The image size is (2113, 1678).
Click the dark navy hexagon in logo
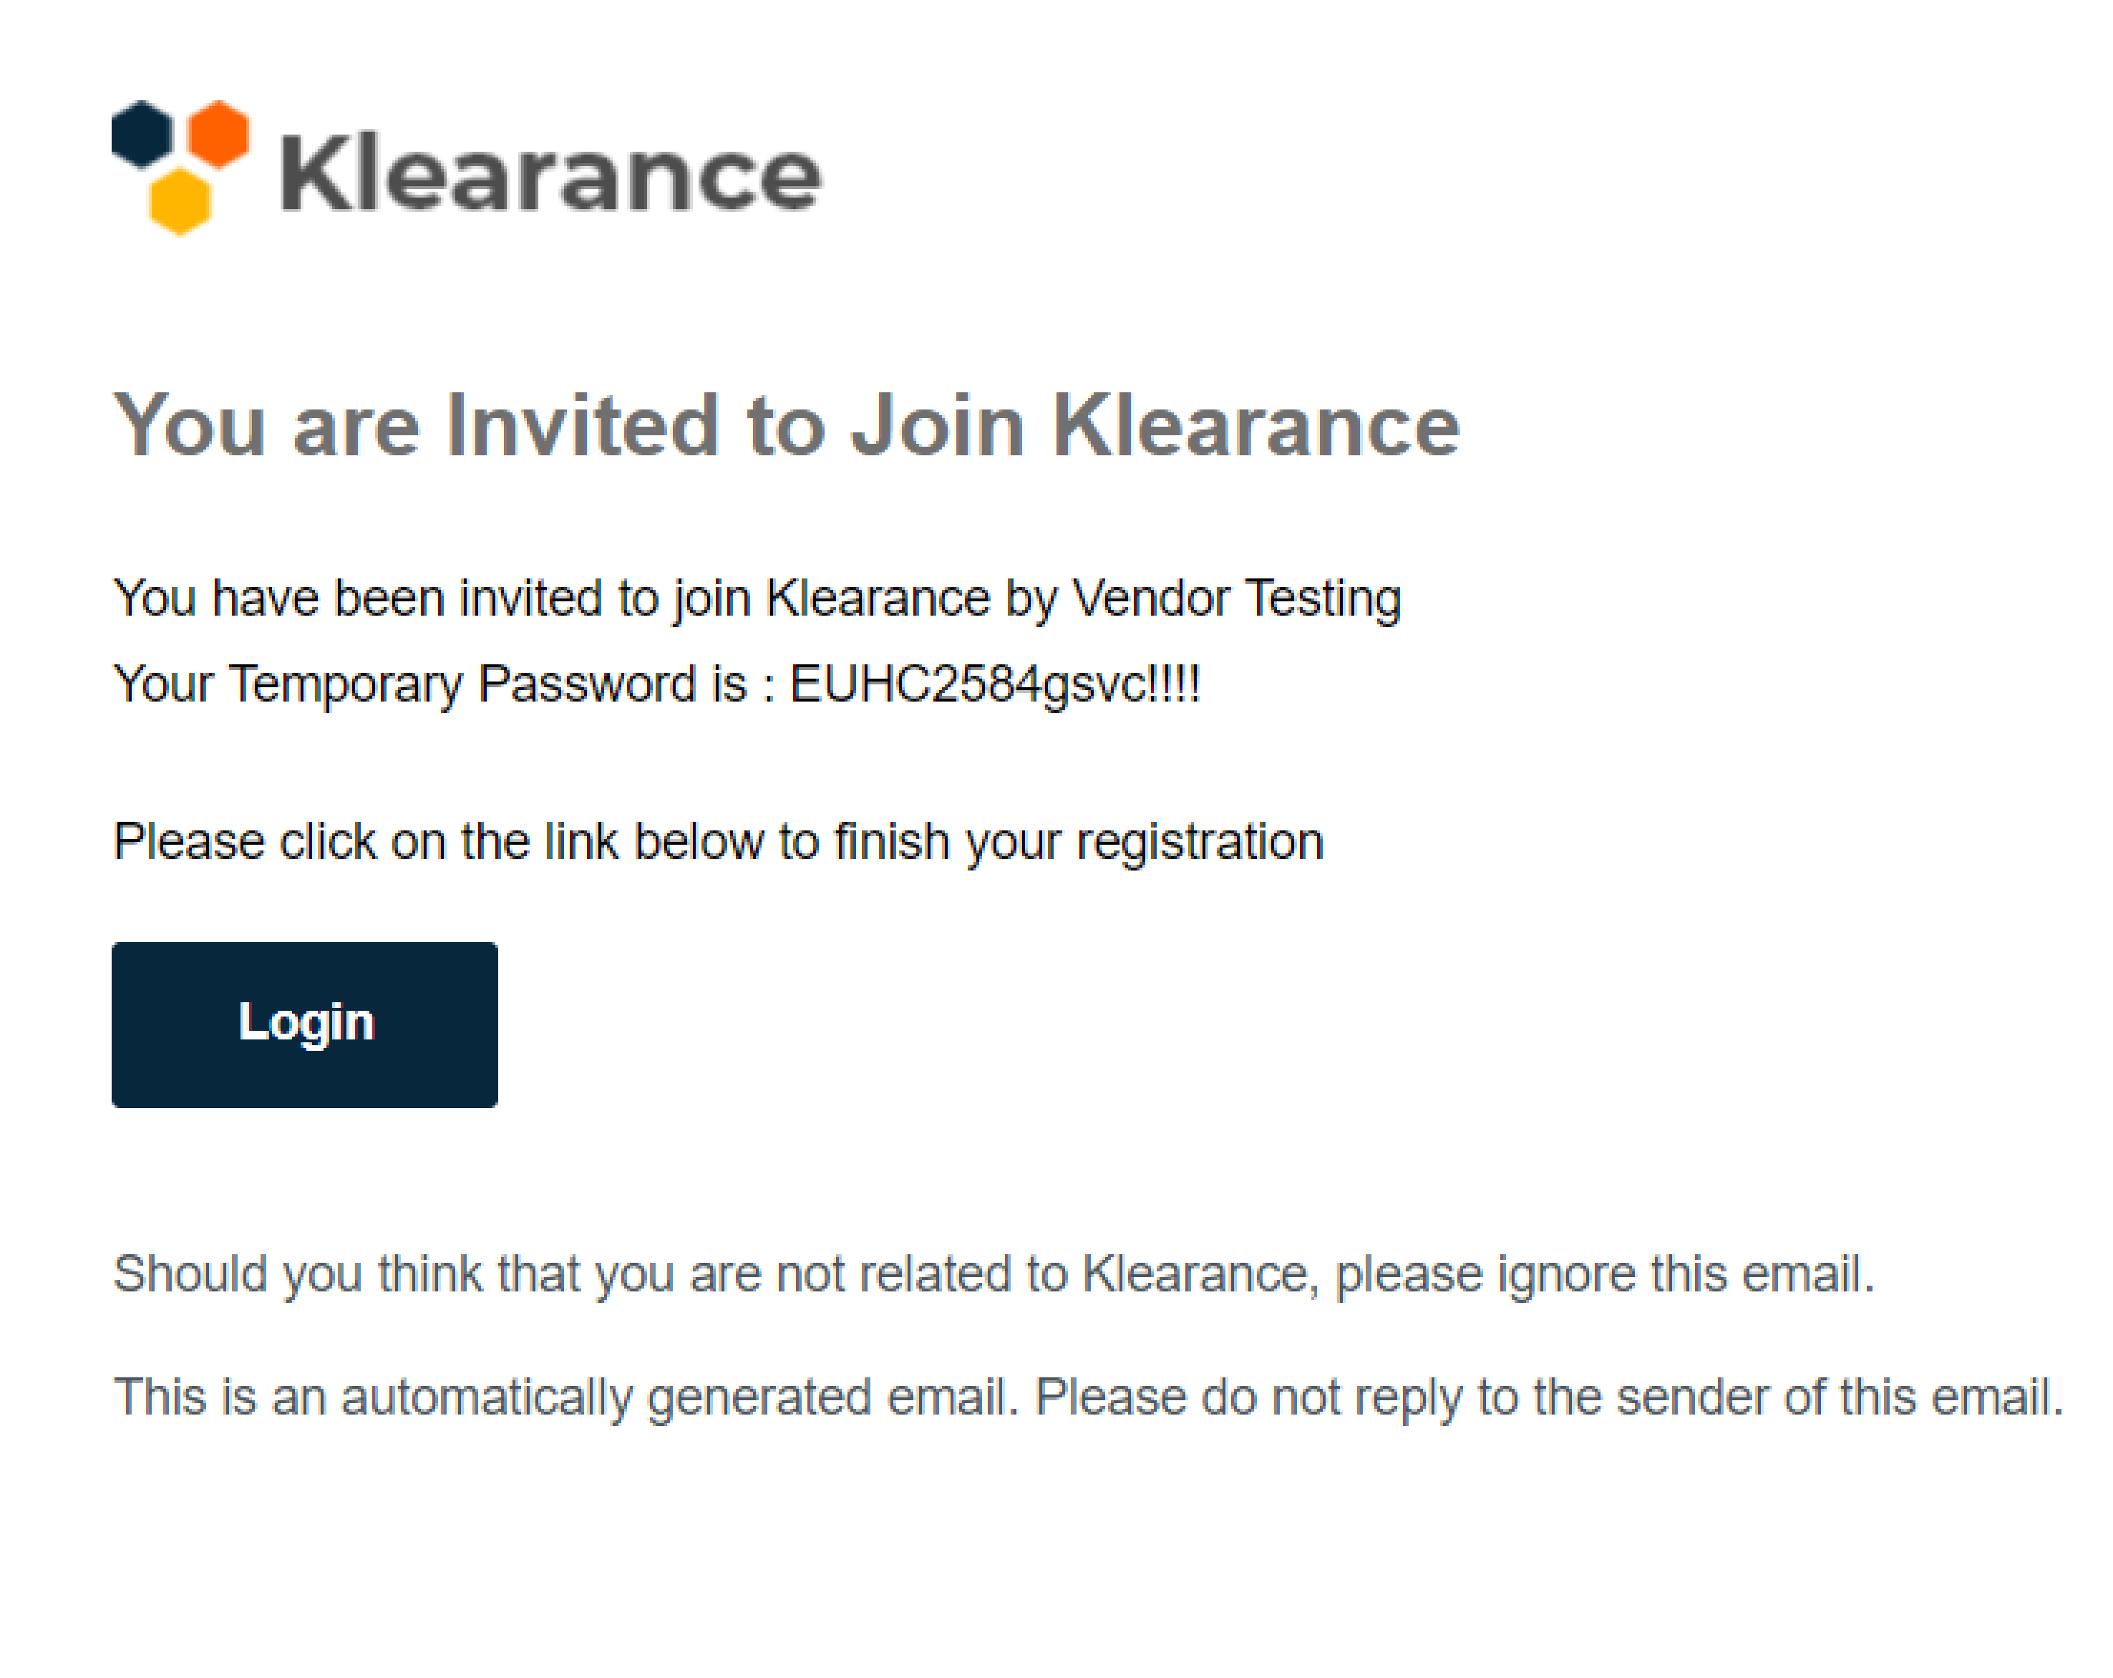[143, 135]
